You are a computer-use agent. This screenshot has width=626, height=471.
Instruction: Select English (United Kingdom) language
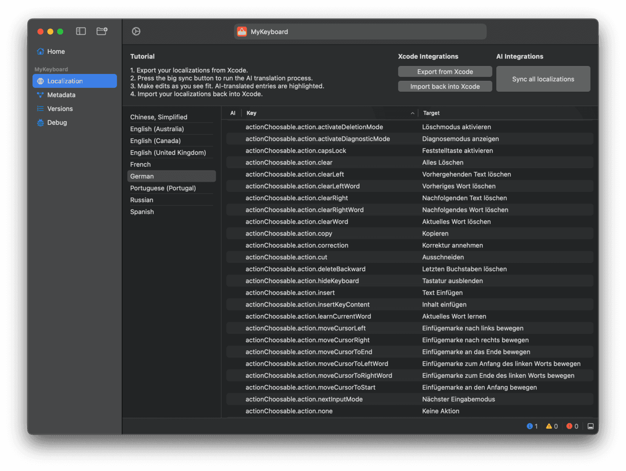tap(171, 152)
